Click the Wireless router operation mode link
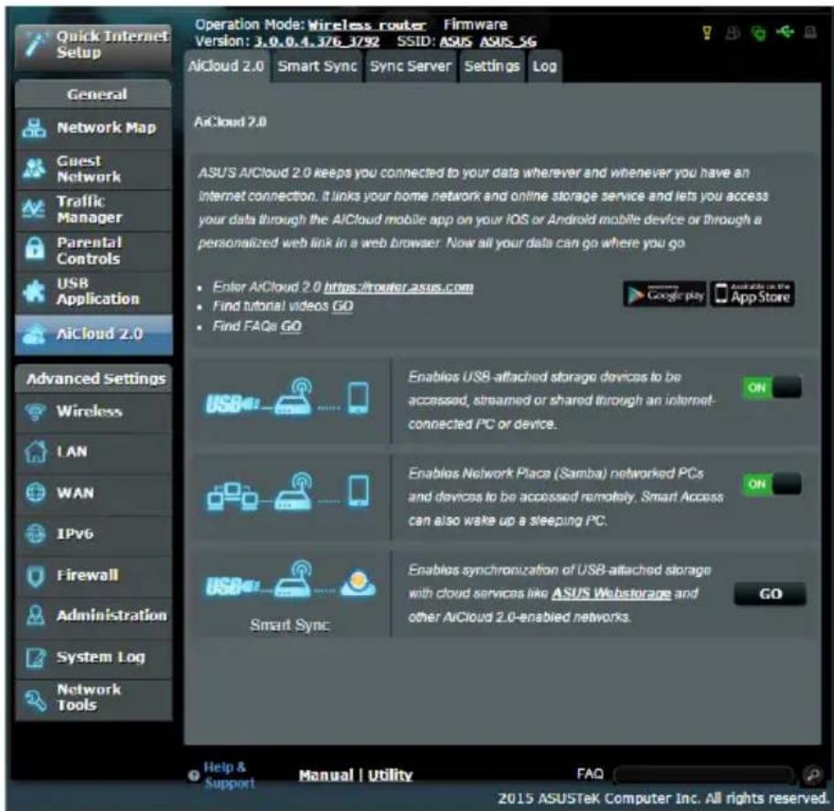The height and width of the screenshot is (811, 834). click(367, 25)
